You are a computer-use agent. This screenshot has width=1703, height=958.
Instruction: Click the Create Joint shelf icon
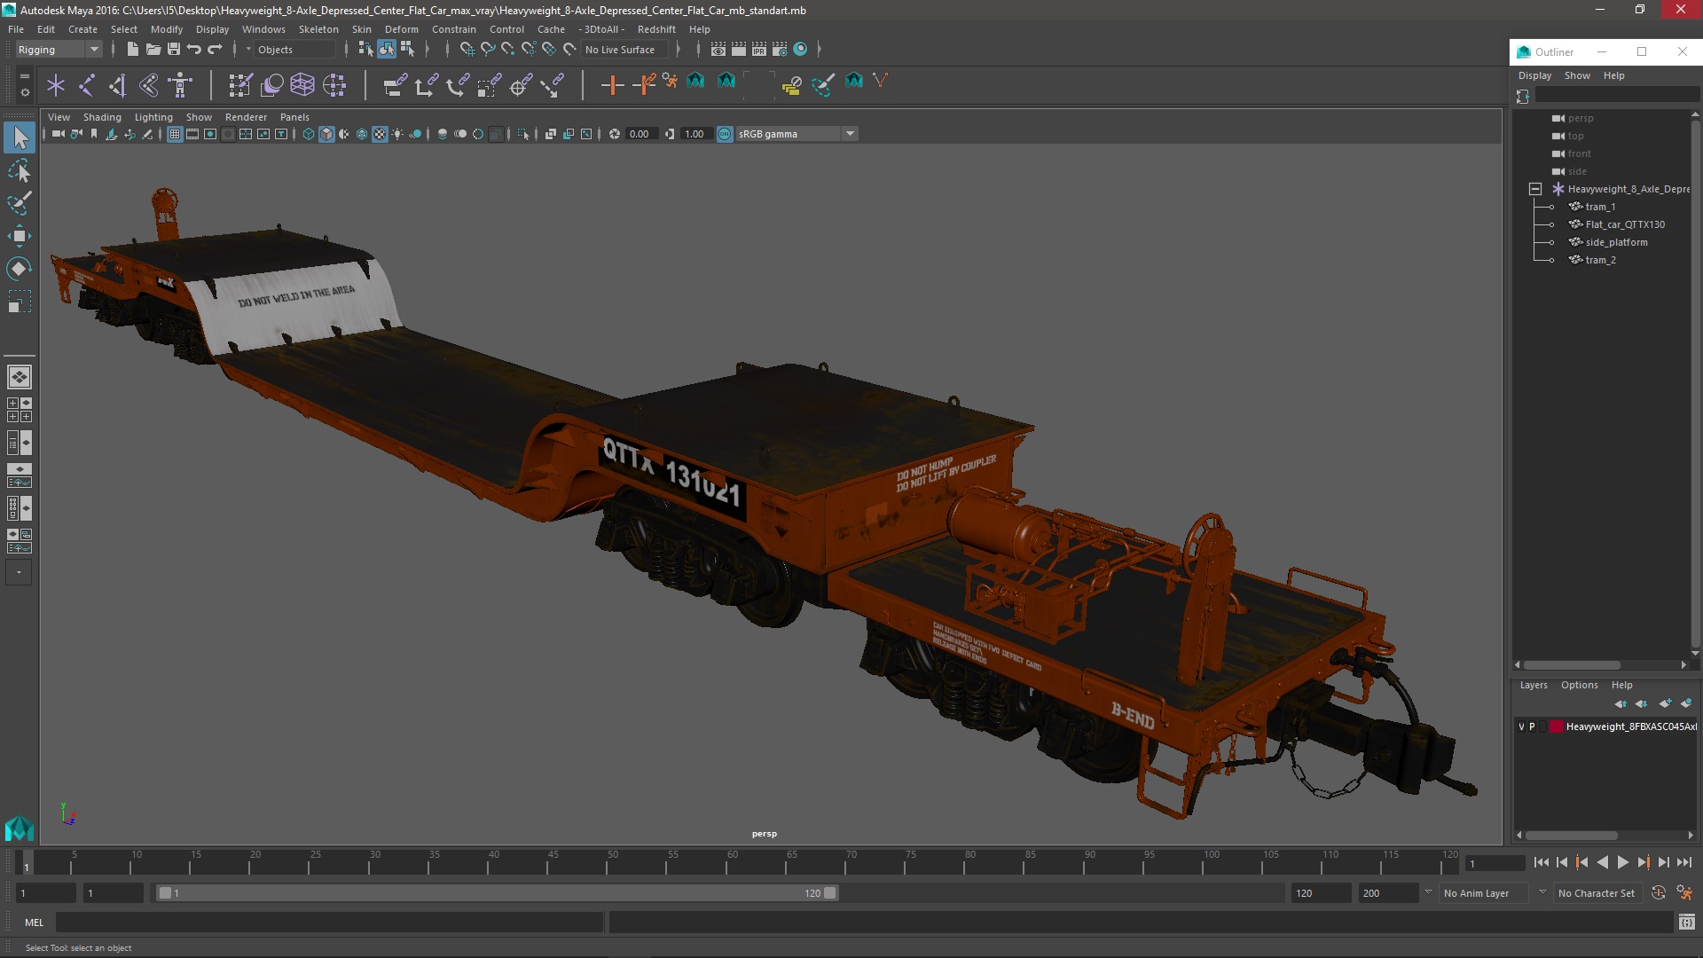coord(87,85)
